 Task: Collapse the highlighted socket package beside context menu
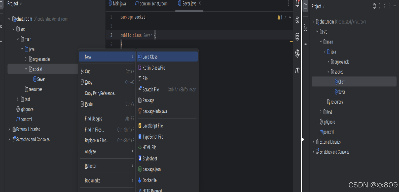(x=26, y=69)
